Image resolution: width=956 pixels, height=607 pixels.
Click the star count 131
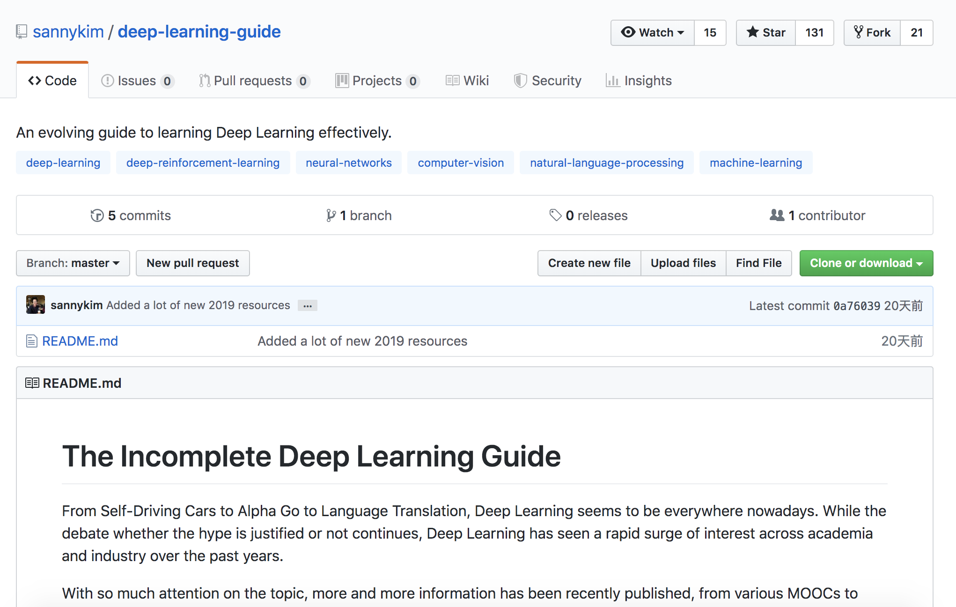tap(814, 32)
